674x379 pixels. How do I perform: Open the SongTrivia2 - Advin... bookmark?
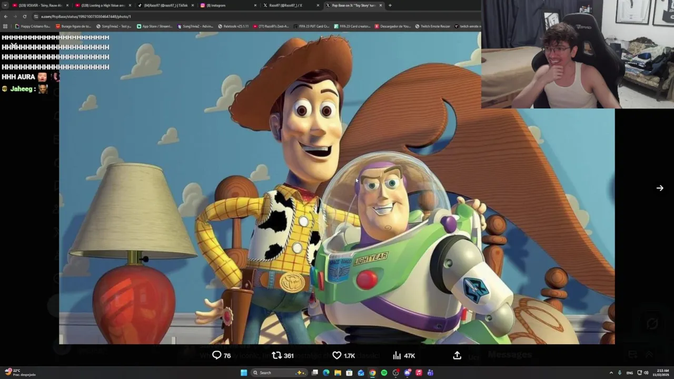(x=195, y=26)
